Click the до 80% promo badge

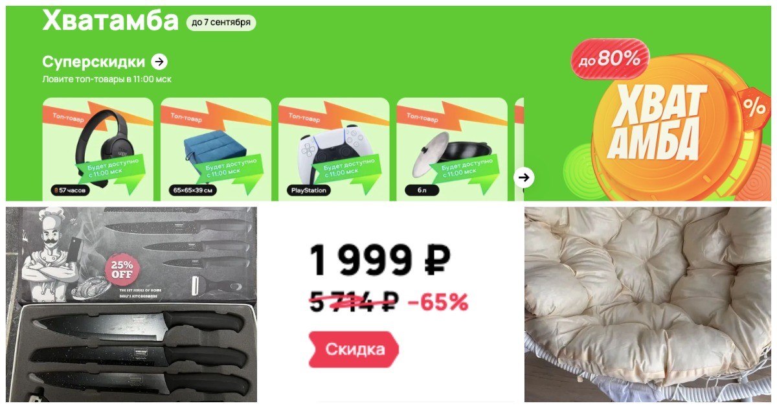tap(610, 60)
